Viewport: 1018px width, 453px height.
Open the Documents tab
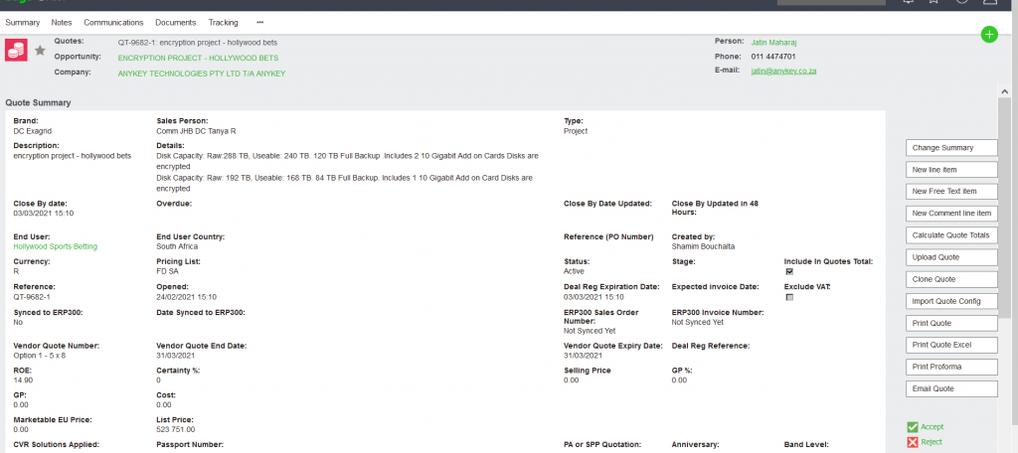tap(175, 22)
